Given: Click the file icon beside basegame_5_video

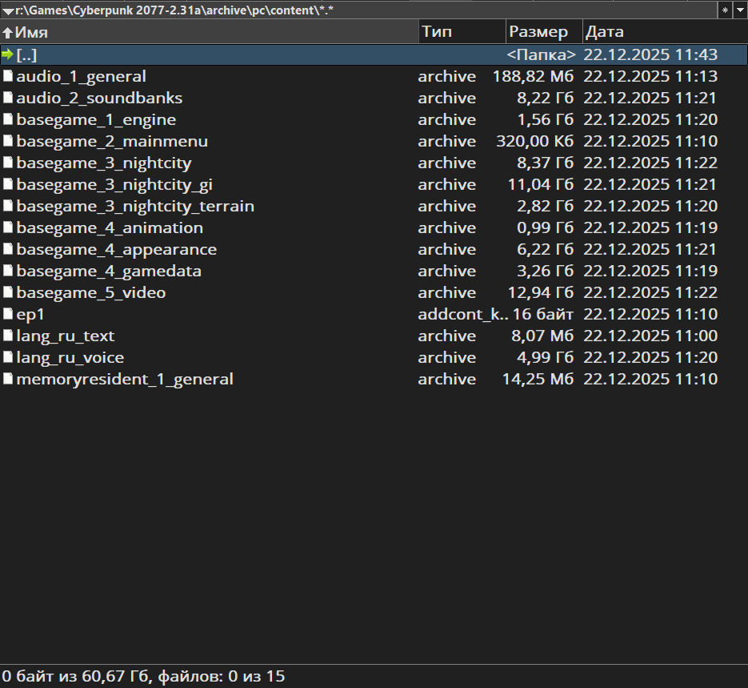Looking at the screenshot, I should pyautogui.click(x=8, y=292).
